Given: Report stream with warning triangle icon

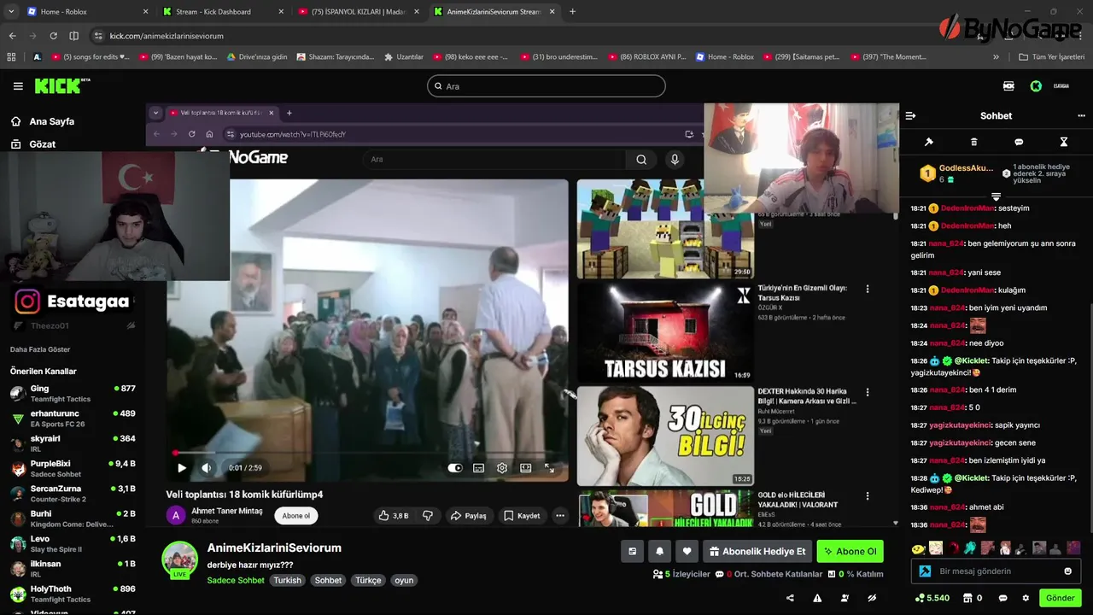Looking at the screenshot, I should (817, 598).
